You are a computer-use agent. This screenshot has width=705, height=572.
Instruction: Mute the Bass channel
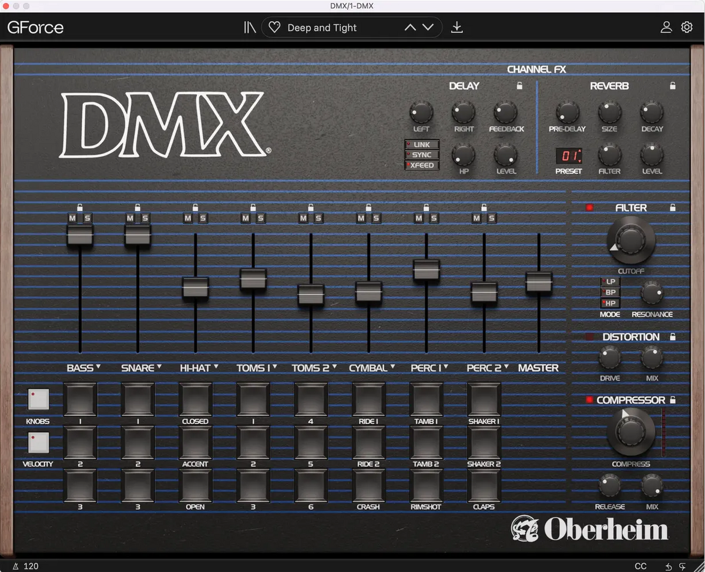pyautogui.click(x=72, y=218)
